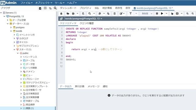Screen dimensions: 196x110
Task: Click the query tool database icon in toolbar
Action: pyautogui.click(x=61, y=13)
